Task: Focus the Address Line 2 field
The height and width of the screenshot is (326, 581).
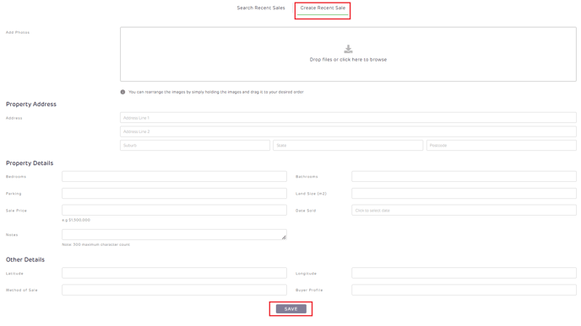Action: tap(348, 131)
